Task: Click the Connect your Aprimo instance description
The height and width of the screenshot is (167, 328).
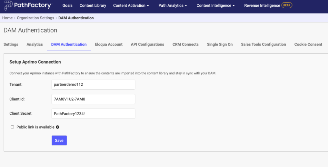Action: [113, 73]
